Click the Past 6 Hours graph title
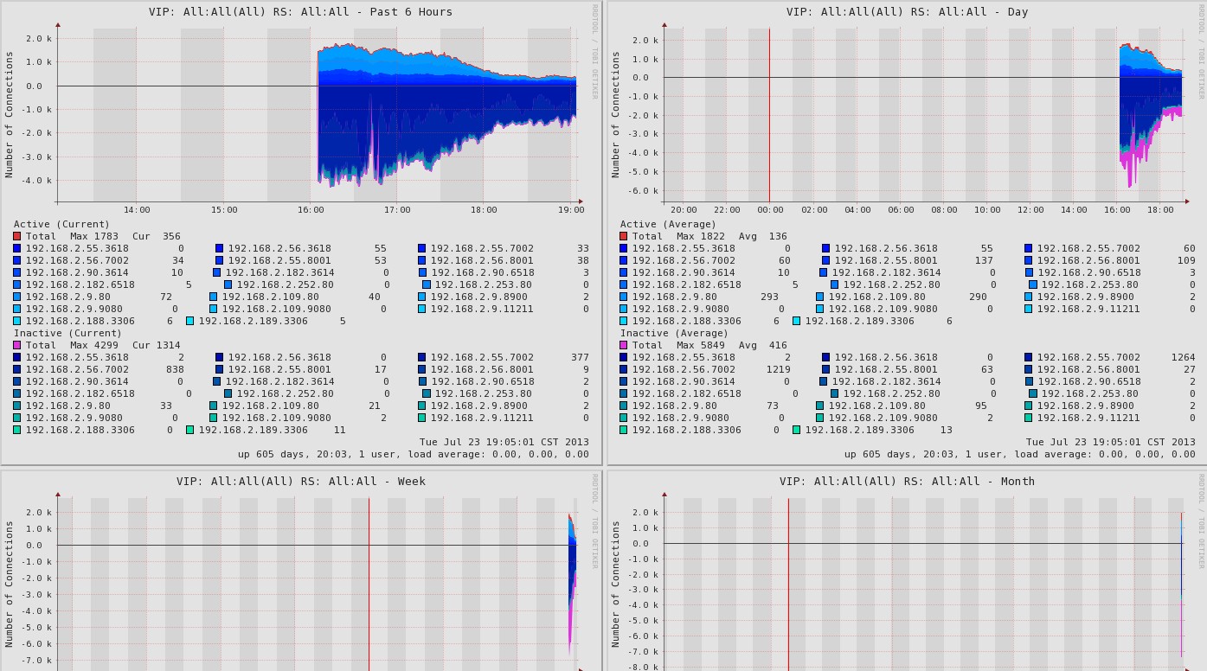This screenshot has width=1207, height=671. pos(300,12)
